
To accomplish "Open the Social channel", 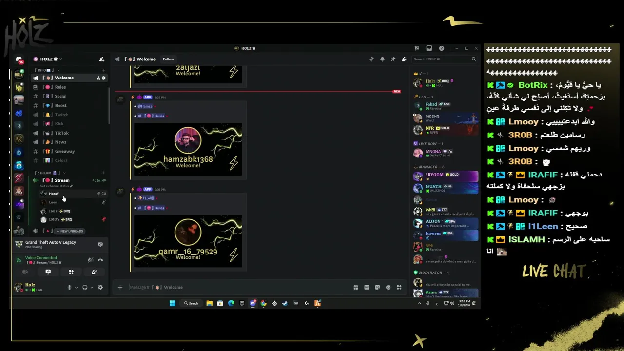I will tap(70, 96).
